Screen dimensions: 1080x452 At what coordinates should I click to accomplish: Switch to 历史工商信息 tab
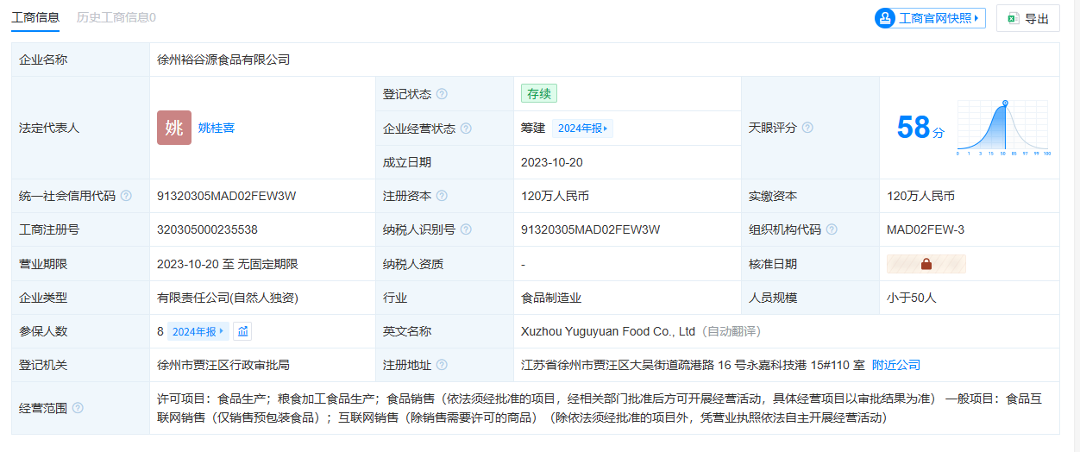116,17
